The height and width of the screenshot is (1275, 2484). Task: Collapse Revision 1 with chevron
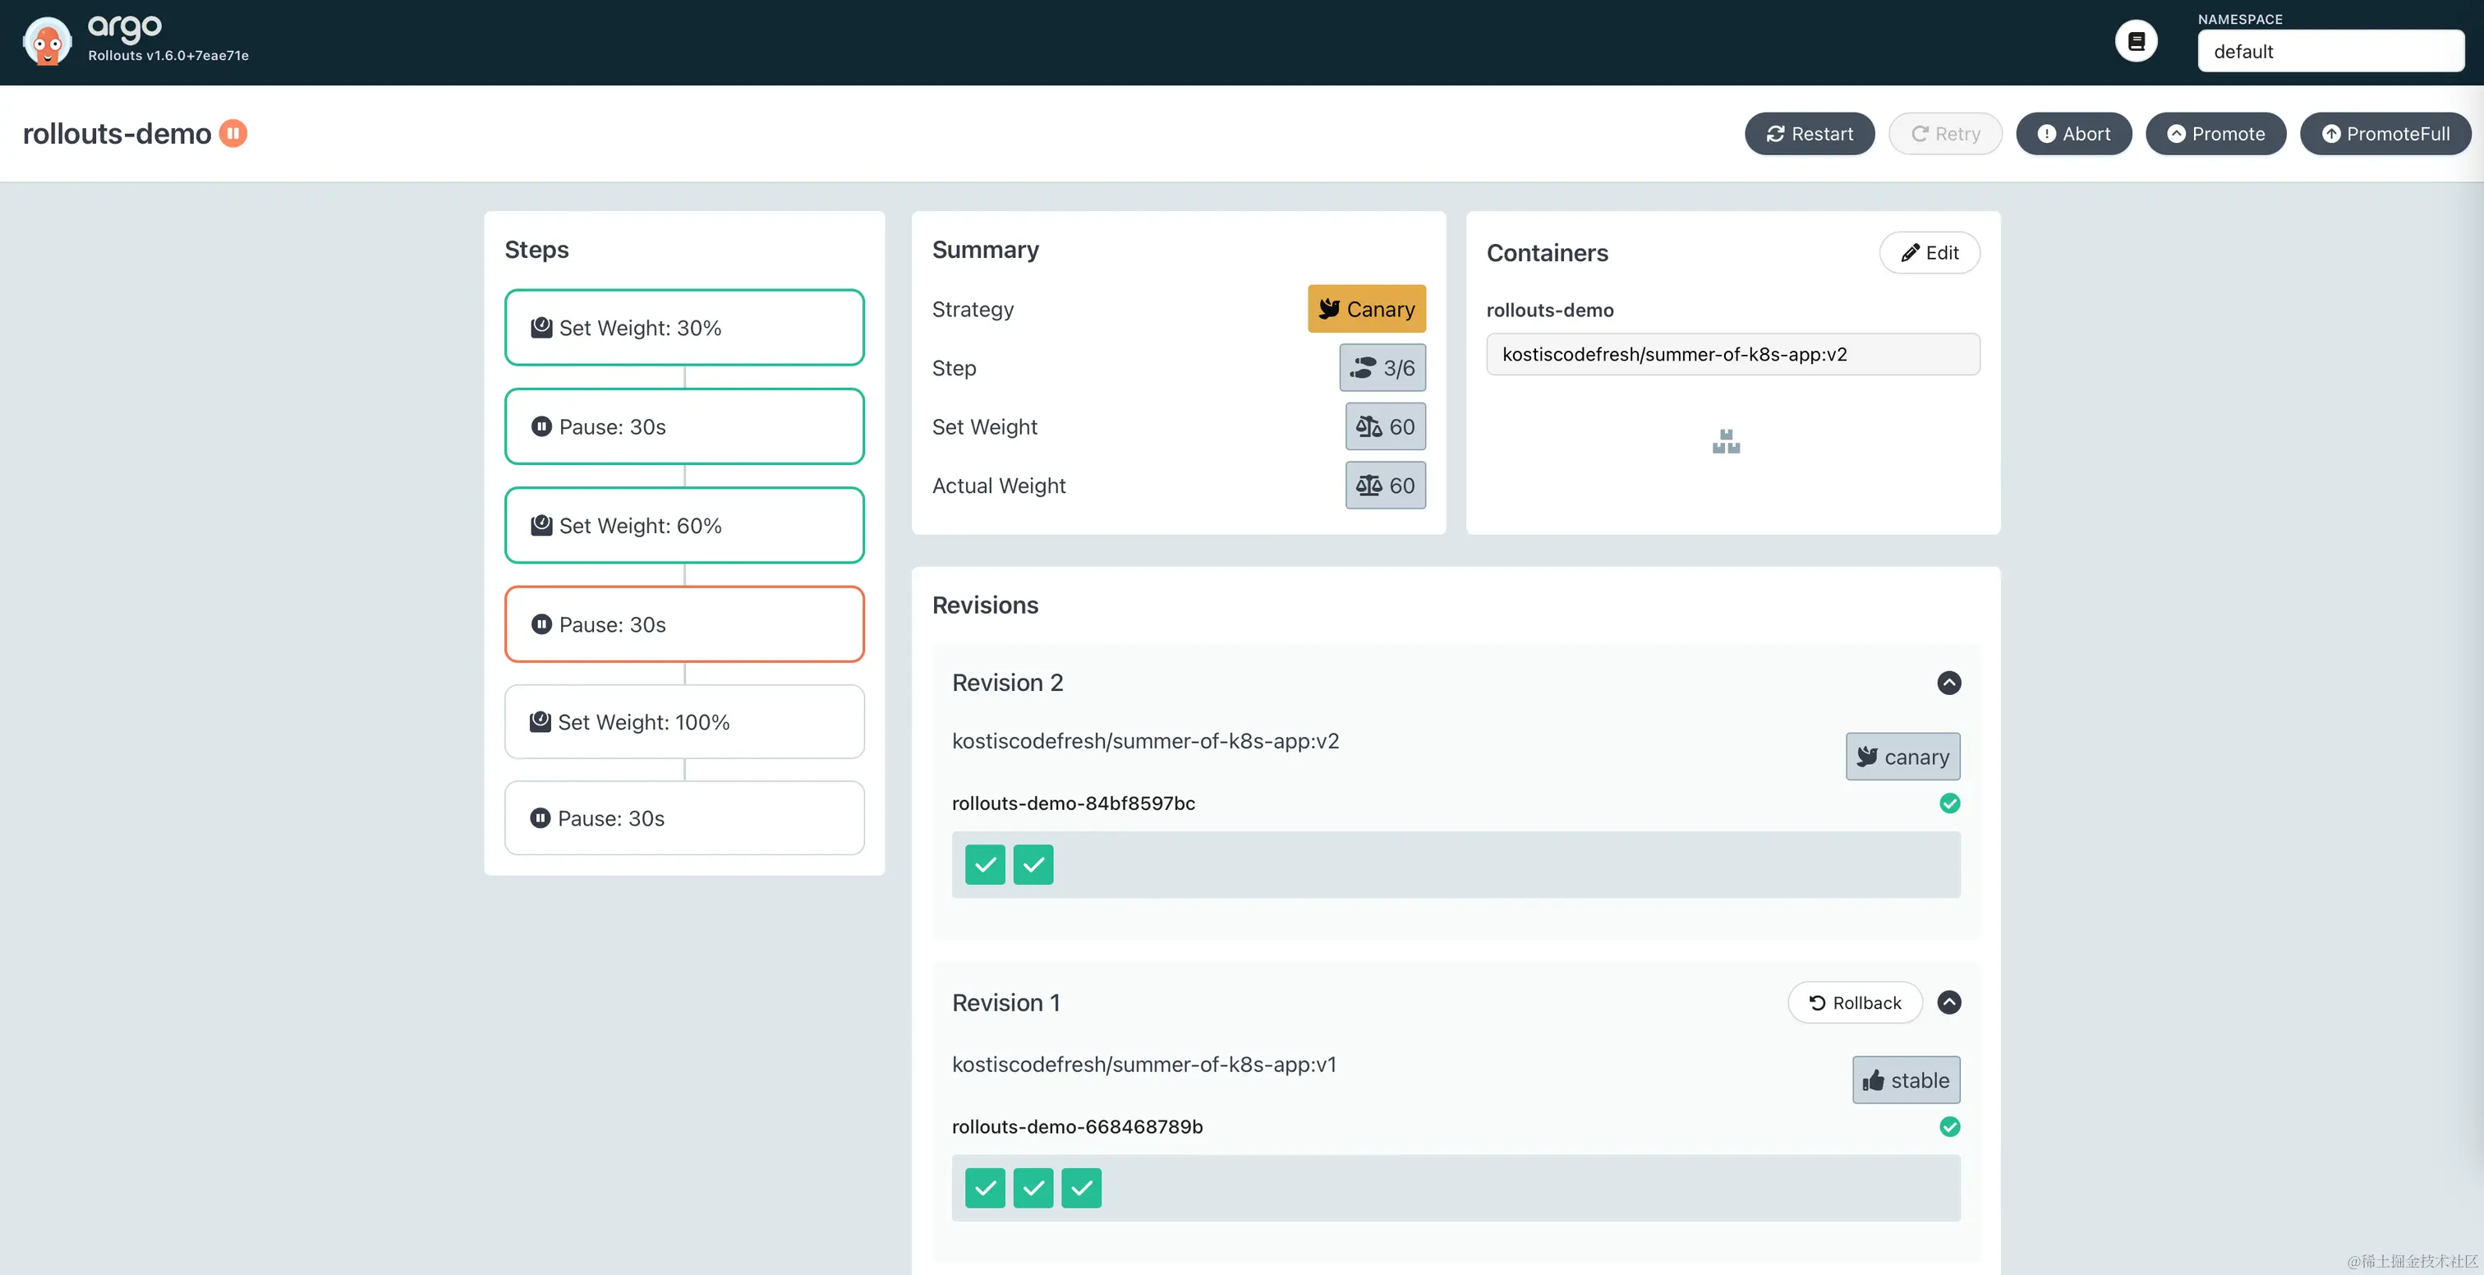[1948, 1002]
